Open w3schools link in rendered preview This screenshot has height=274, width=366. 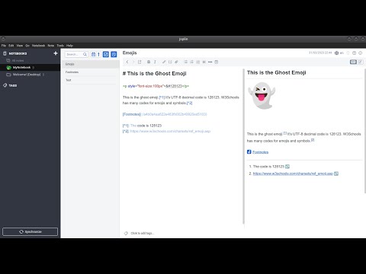[293, 174]
